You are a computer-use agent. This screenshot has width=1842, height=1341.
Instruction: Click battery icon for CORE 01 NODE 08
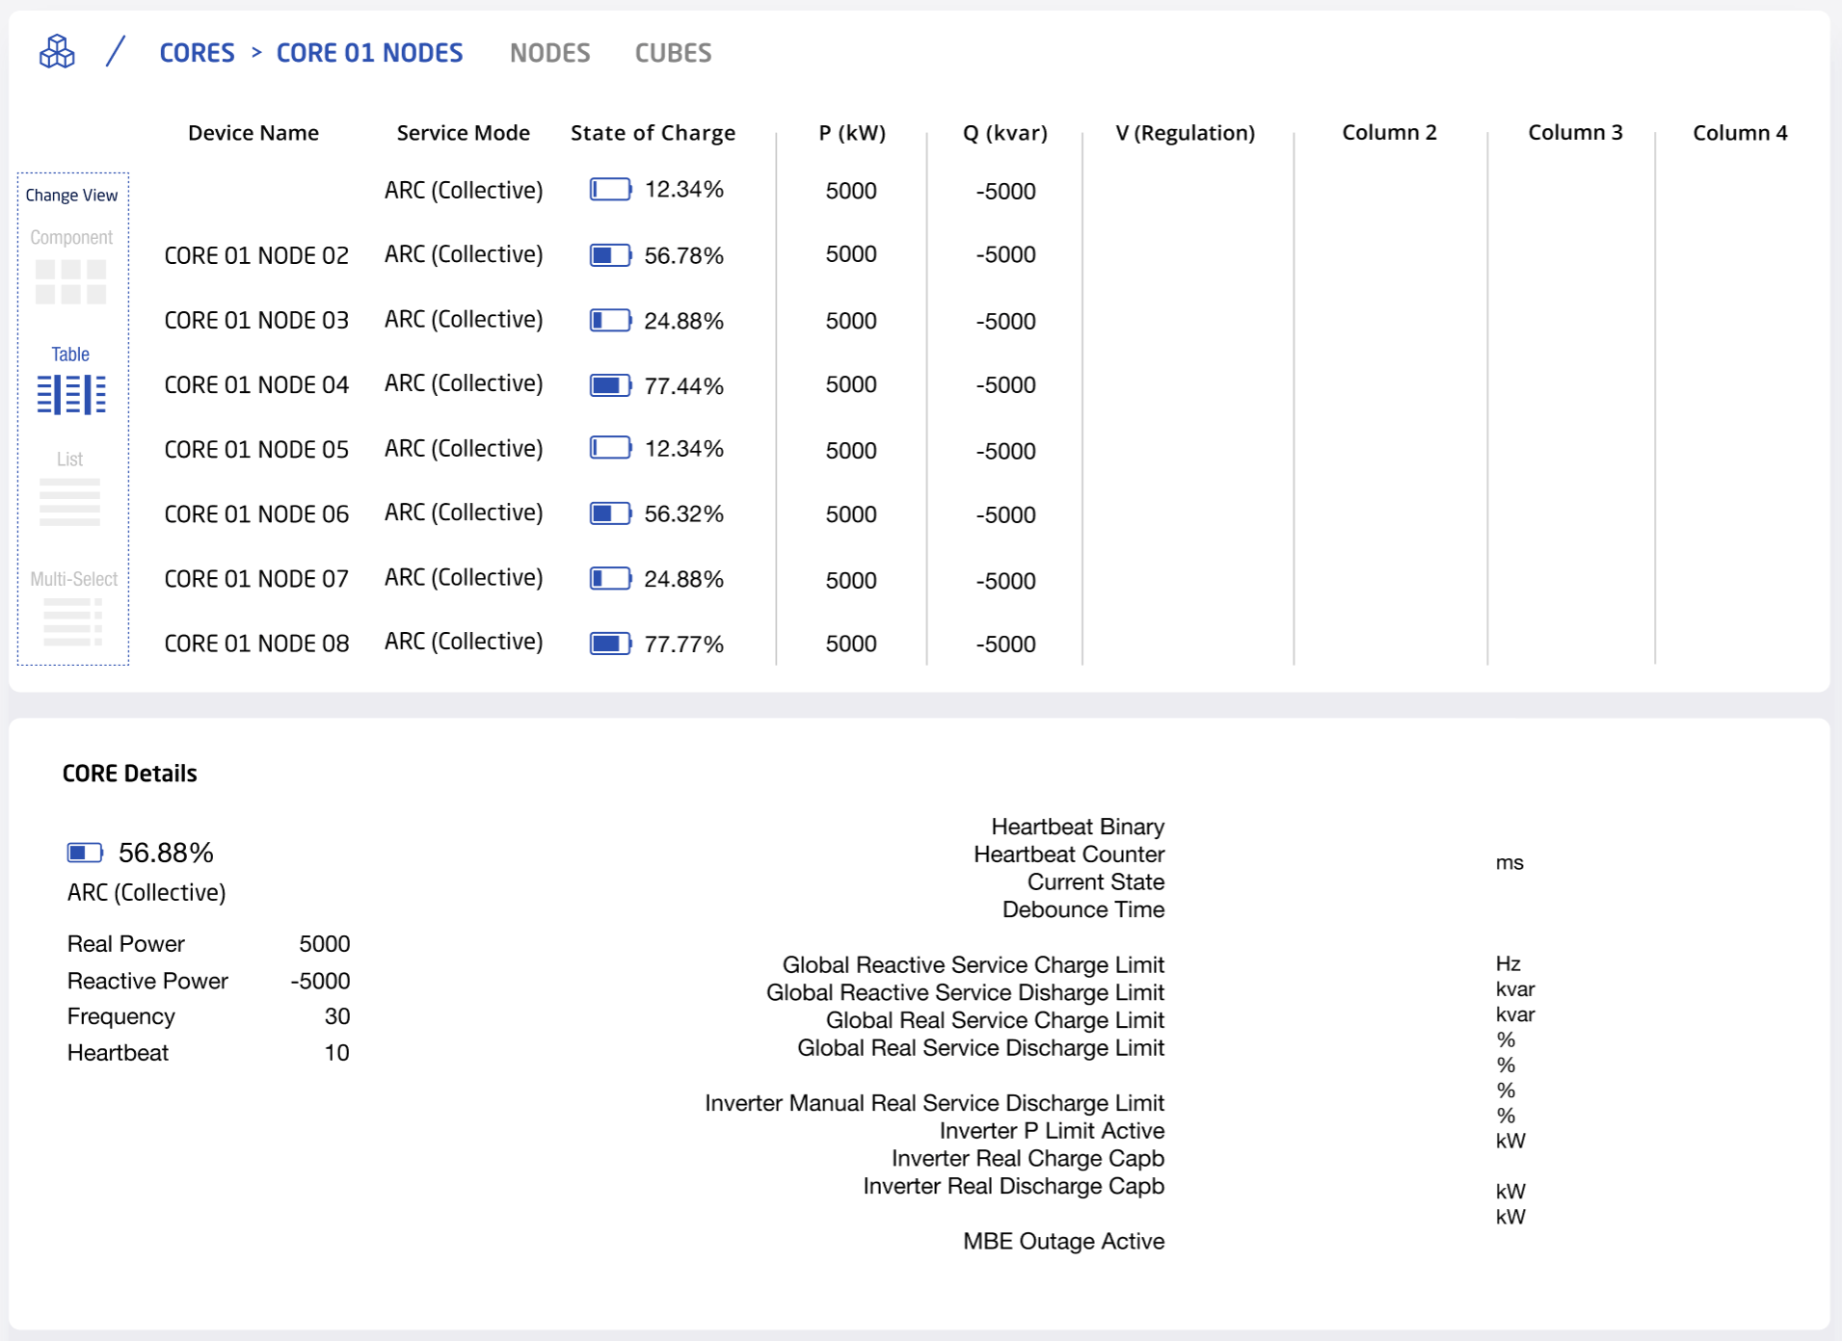pyautogui.click(x=610, y=644)
